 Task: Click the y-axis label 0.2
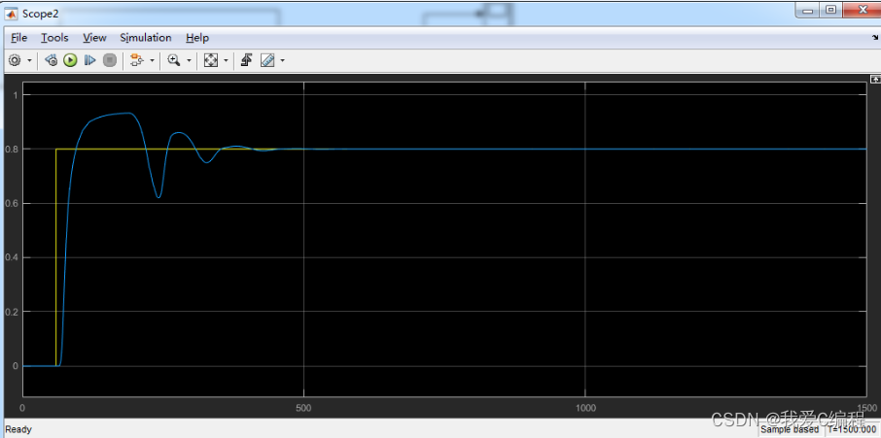(x=13, y=312)
